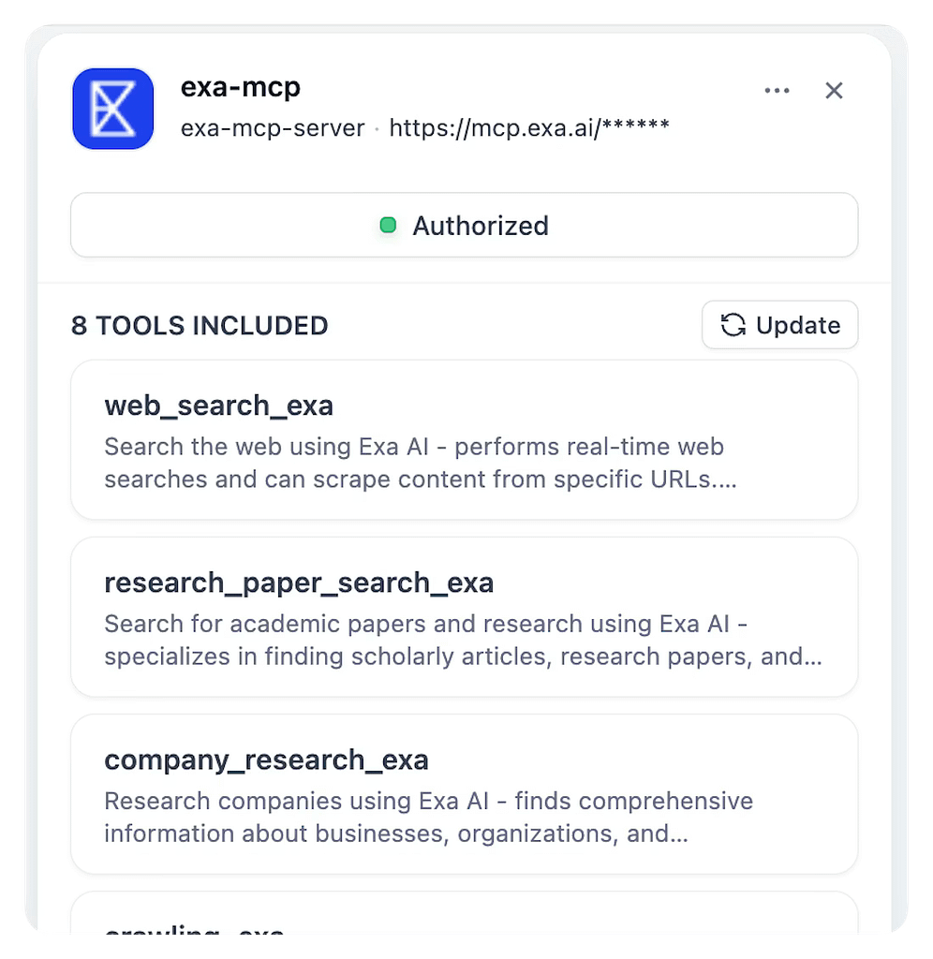Click the exa-mcp title text
Screen dimensions: 933x959
(240, 87)
